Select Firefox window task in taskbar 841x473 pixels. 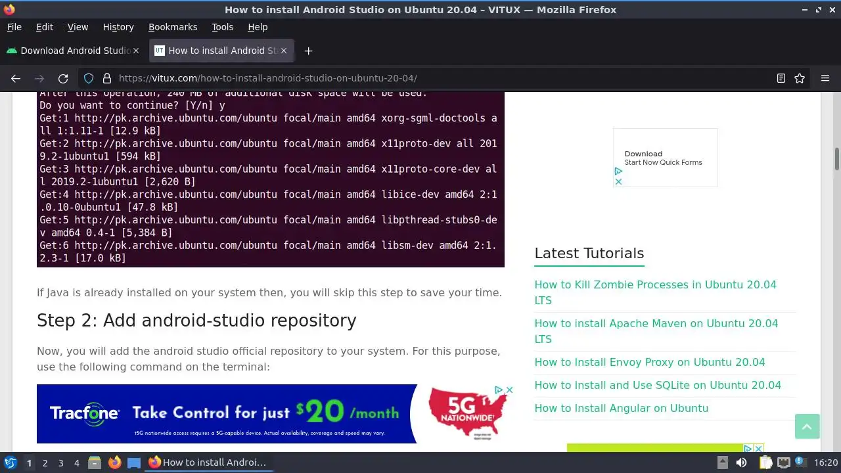click(208, 462)
